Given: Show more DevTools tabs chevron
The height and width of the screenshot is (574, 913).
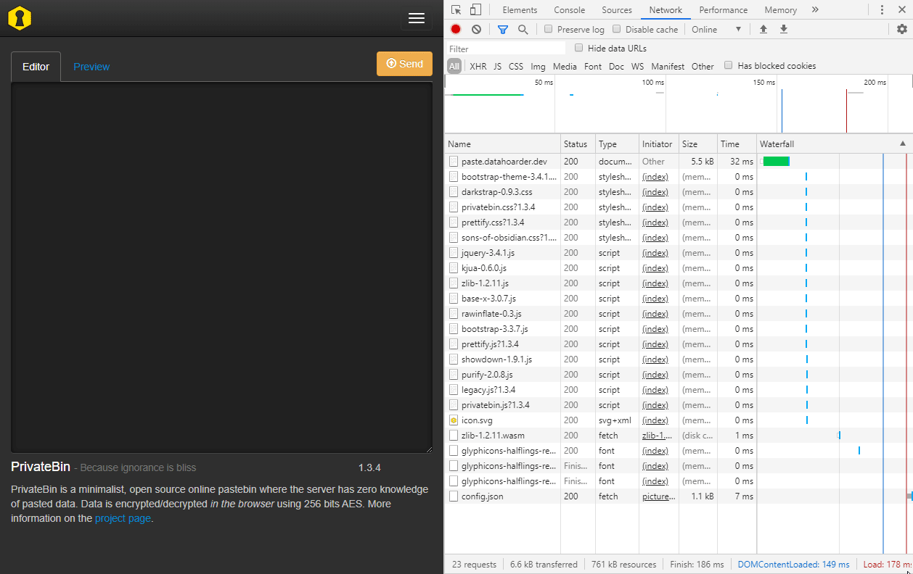Looking at the screenshot, I should [815, 9].
